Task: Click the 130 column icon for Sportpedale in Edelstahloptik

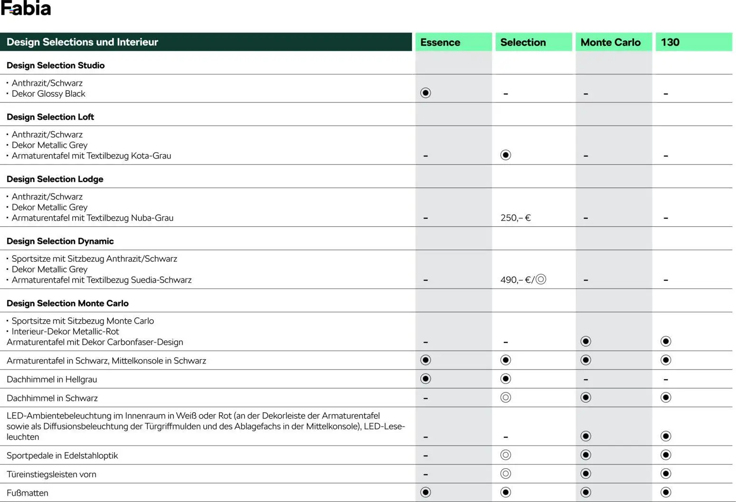Action: click(x=666, y=455)
